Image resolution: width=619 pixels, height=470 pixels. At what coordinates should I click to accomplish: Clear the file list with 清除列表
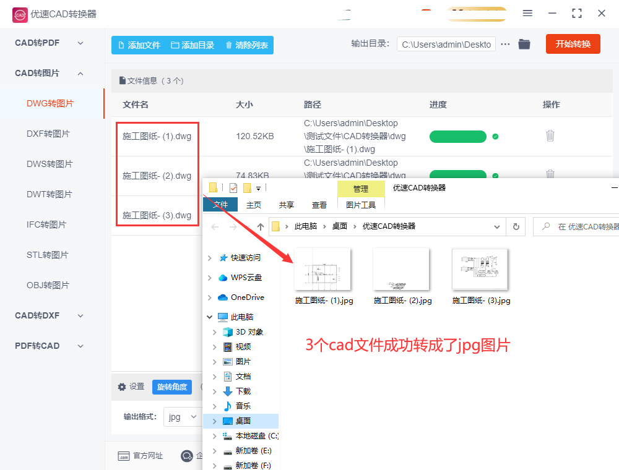click(x=247, y=45)
